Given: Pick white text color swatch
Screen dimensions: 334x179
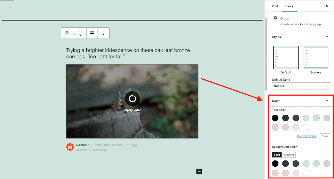Looking at the screenshot, I should click(306, 127).
